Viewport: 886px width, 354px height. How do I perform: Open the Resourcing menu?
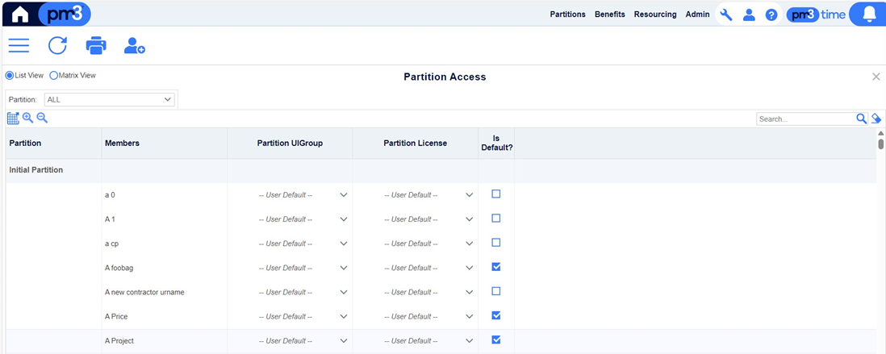coord(655,15)
